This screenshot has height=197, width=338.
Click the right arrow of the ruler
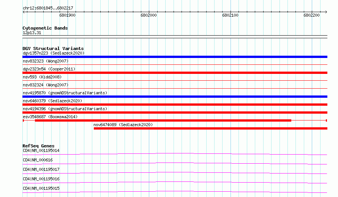(326, 12)
